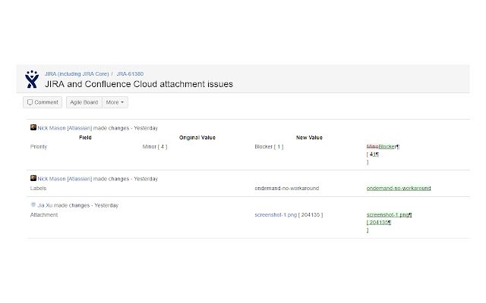Select the Priority field label
Screen dimensions: 486x303
39,146
